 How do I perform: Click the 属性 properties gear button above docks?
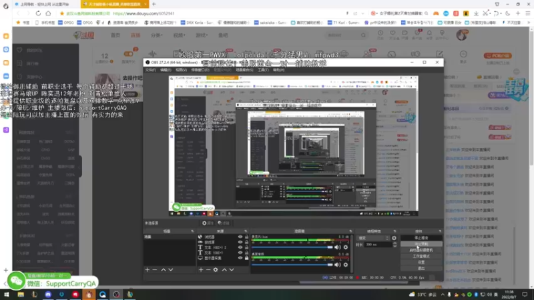click(208, 223)
